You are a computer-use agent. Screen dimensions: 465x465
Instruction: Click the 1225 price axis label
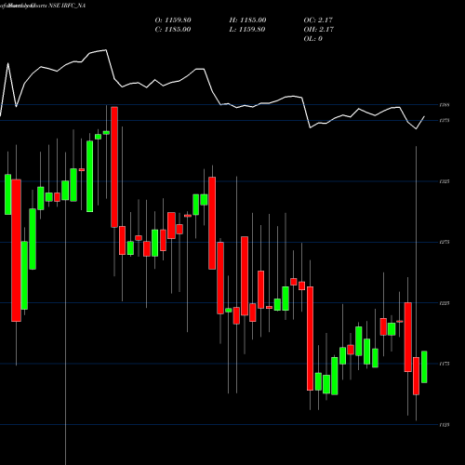[445, 303]
